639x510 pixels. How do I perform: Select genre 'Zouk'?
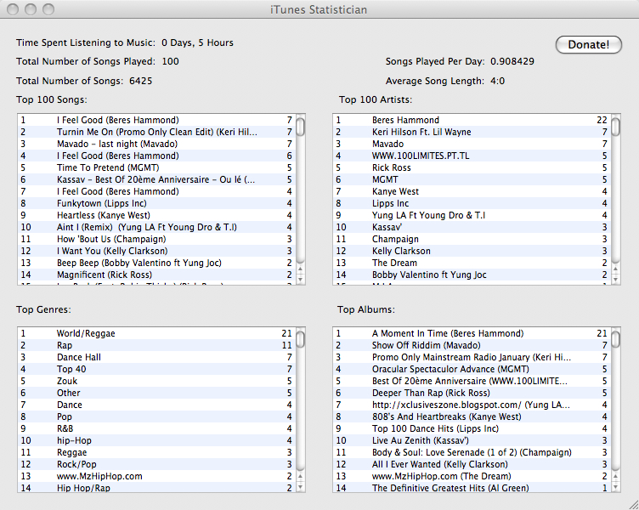[x=157, y=381]
